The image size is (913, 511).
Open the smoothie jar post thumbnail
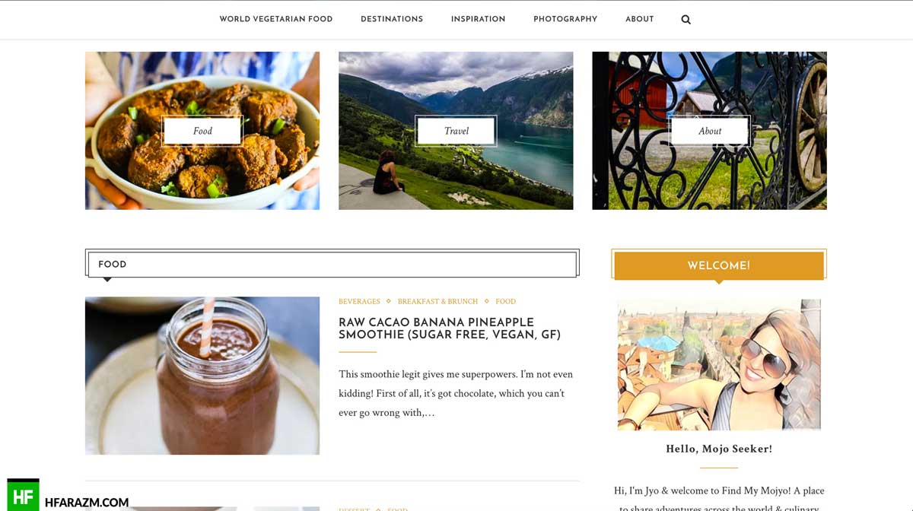pos(202,376)
